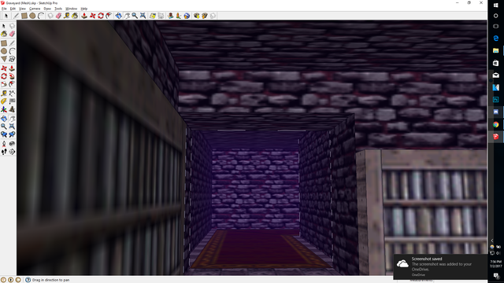Click the Next view icon in left toolset
The height and width of the screenshot is (283, 504).
tap(12, 134)
